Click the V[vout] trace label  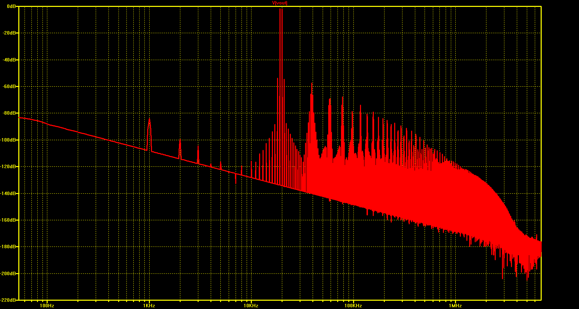point(280,3)
